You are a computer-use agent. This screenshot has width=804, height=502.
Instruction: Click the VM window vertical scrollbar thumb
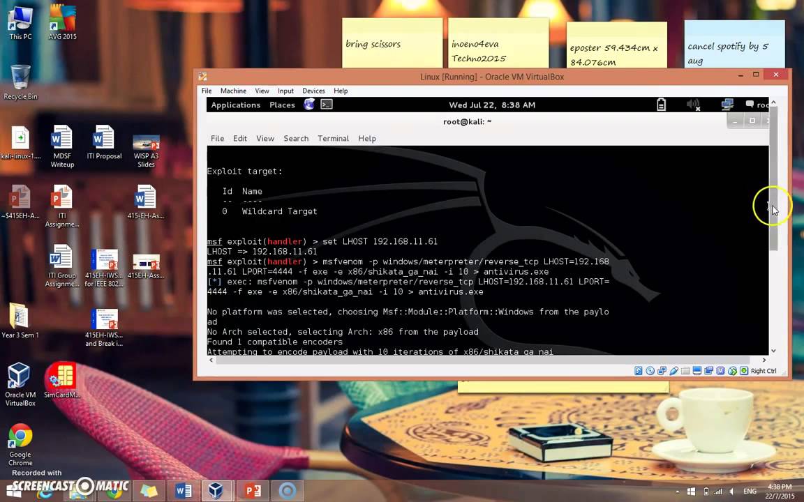[x=773, y=178]
